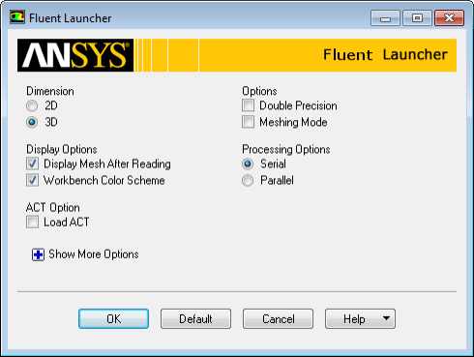This screenshot has width=474, height=357.
Task: Click the 'Processing Options' section heading
Action: point(286,149)
